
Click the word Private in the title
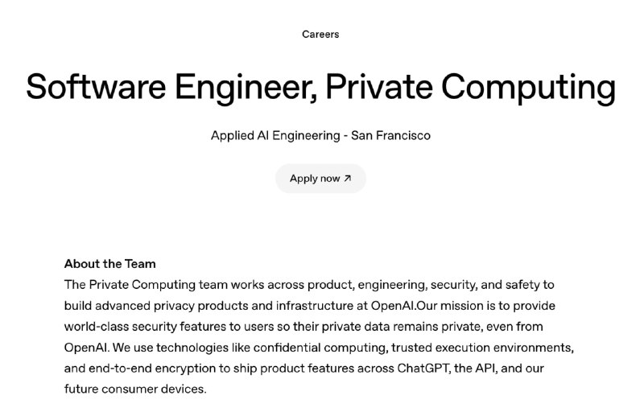click(x=378, y=88)
